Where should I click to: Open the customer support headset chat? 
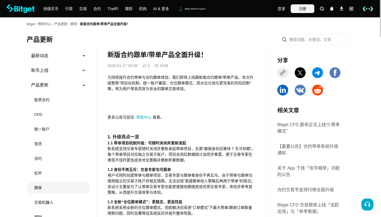pos(367,205)
